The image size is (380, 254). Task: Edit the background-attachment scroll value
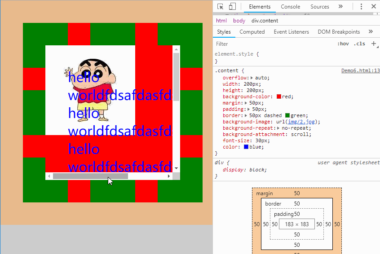click(301, 134)
